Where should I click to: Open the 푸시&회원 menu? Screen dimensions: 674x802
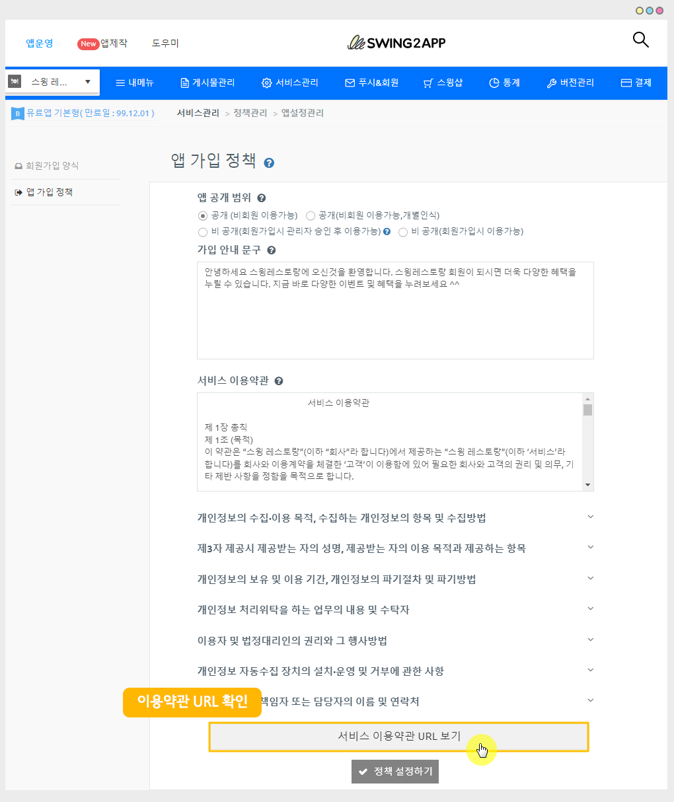click(x=371, y=83)
